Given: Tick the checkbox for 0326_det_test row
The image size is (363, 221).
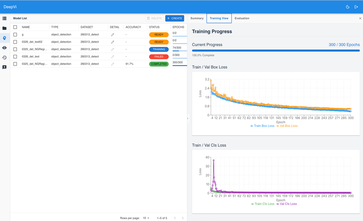Looking at the screenshot, I should (15, 57).
